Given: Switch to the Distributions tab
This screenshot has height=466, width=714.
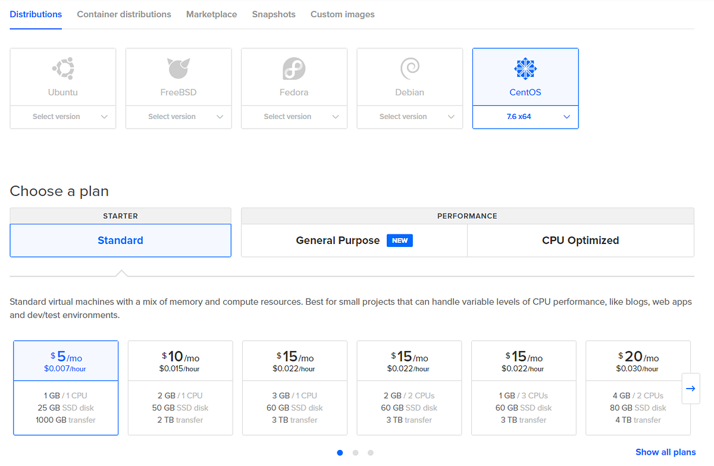Looking at the screenshot, I should [x=36, y=14].
